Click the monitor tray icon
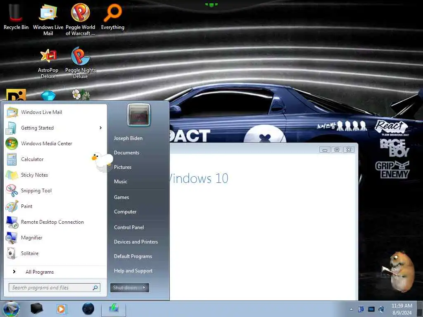 point(371,309)
